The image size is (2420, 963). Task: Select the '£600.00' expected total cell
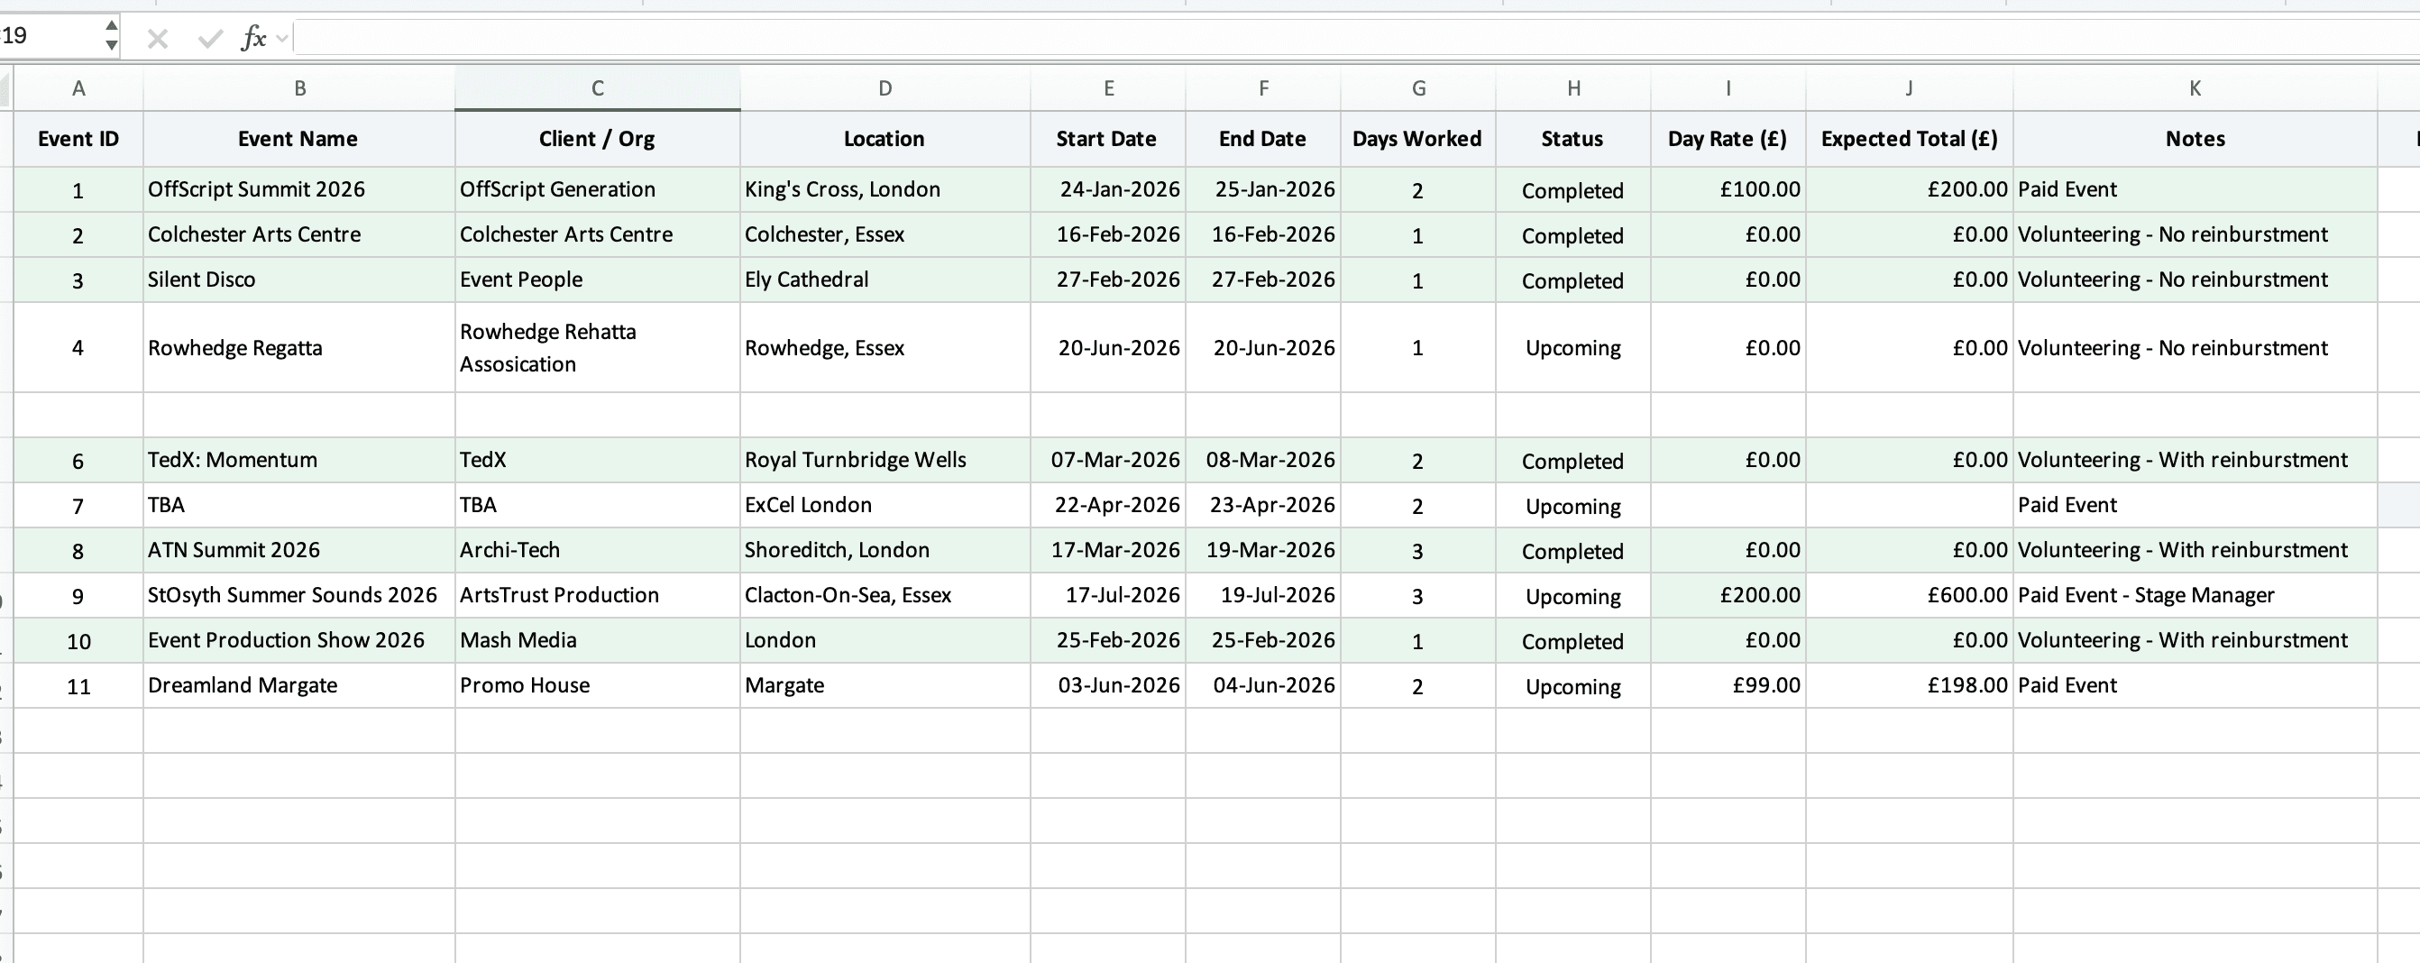click(x=1909, y=596)
